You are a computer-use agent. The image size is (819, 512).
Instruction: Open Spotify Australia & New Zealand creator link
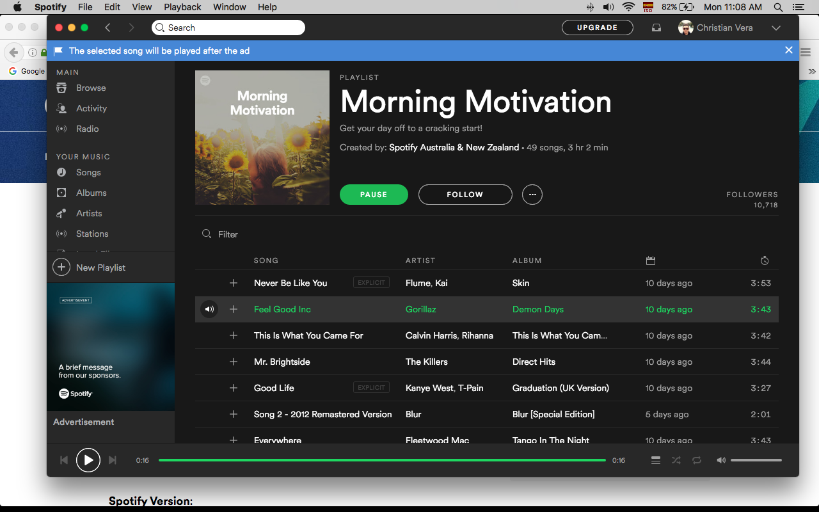[x=454, y=147]
